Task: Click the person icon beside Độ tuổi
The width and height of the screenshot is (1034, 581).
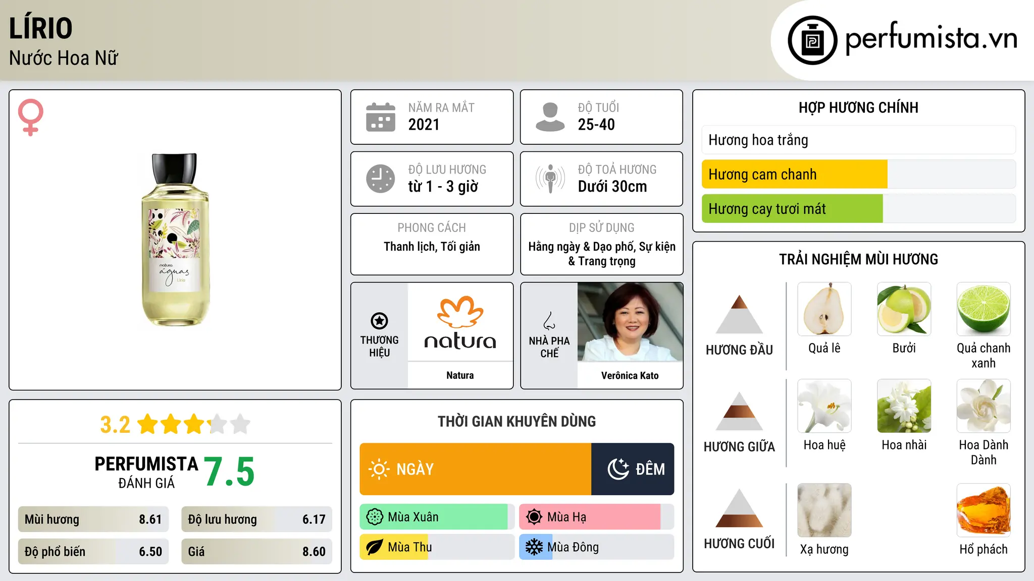Action: tap(550, 117)
